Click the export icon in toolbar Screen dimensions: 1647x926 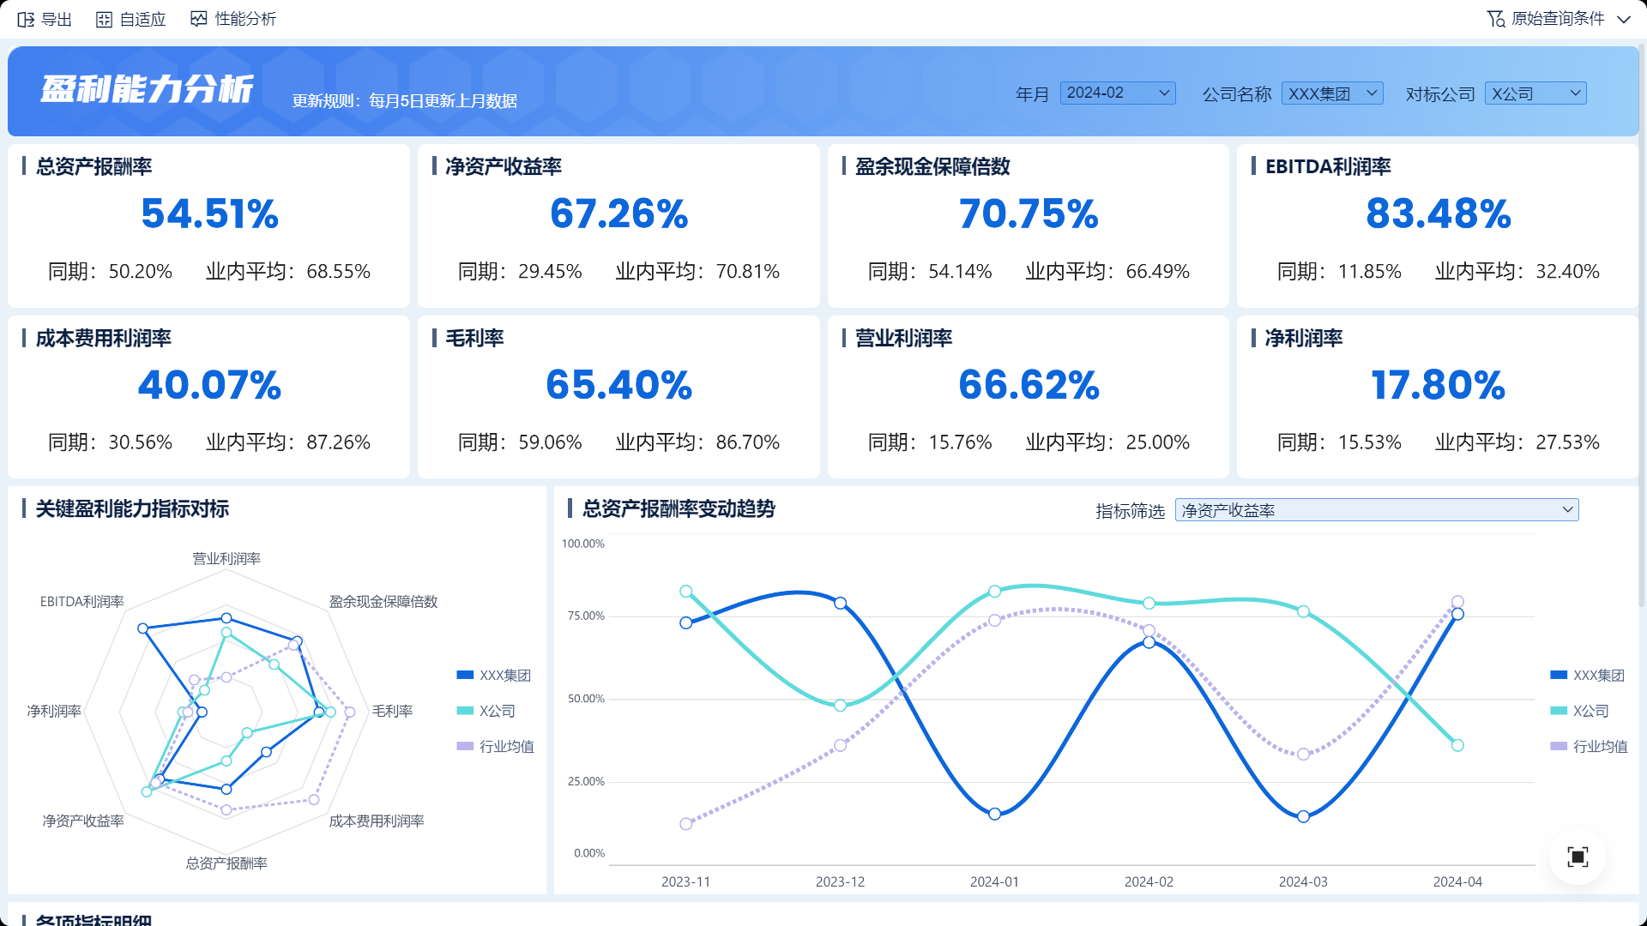click(x=26, y=19)
